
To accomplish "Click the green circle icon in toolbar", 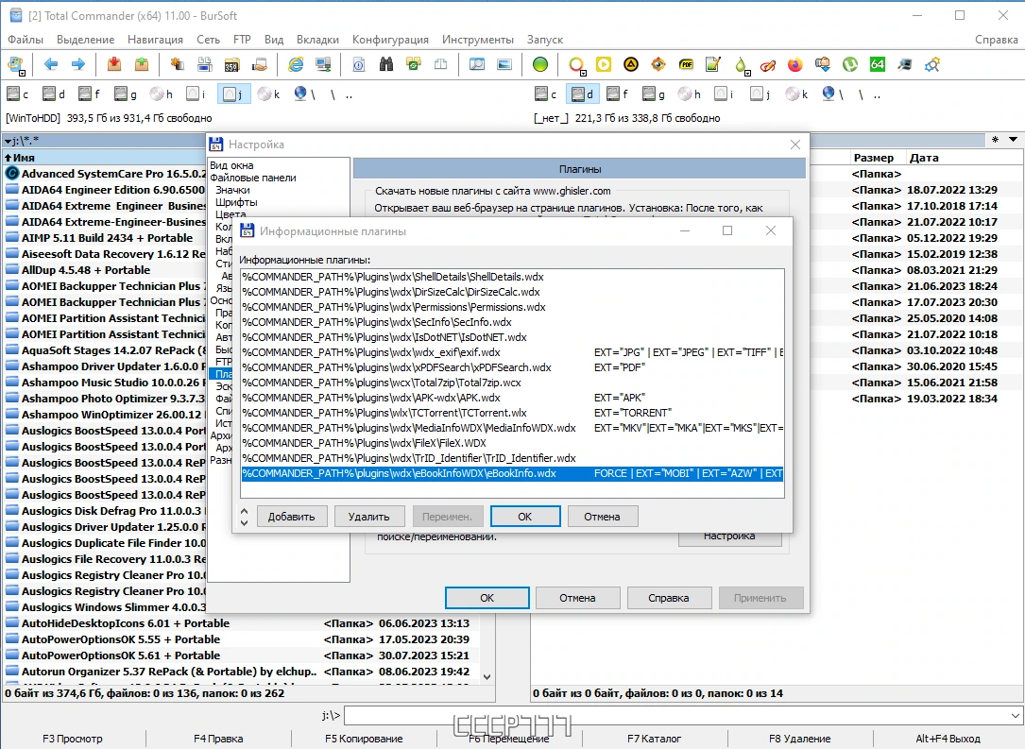I will click(540, 64).
